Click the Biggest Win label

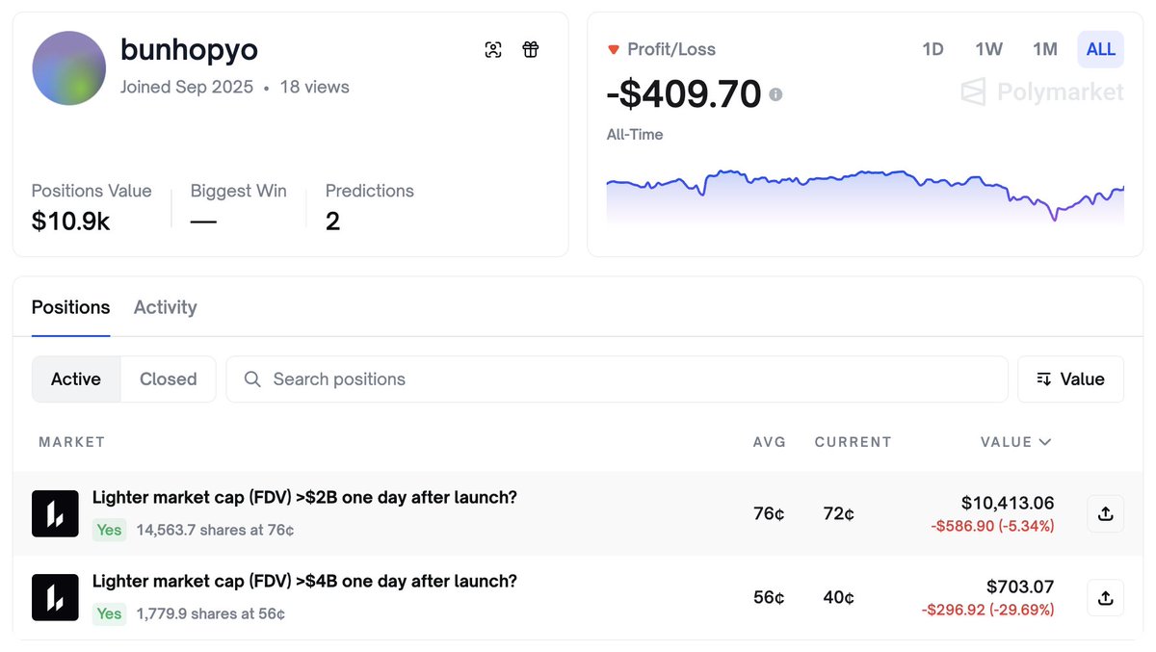tap(238, 191)
